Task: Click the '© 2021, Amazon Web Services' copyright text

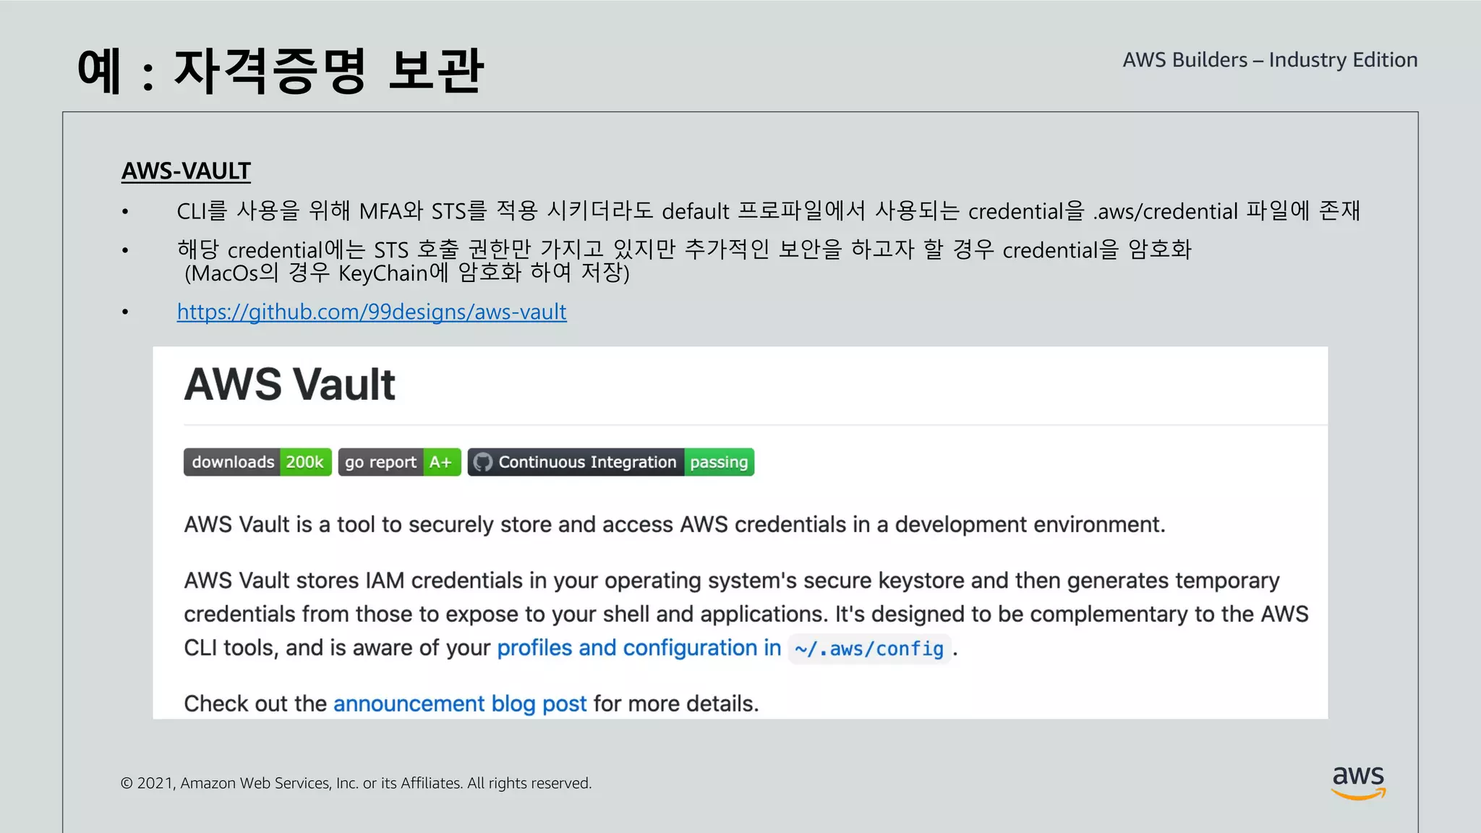Action: tap(356, 783)
